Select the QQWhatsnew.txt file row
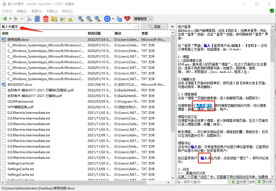276x191 pixels. pyautogui.click(x=86, y=101)
